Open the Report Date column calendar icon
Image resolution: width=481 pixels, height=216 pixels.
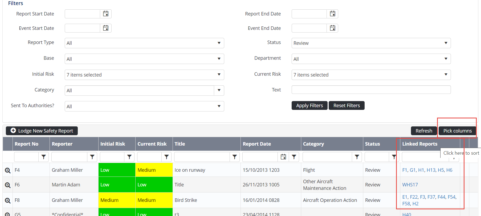pyautogui.click(x=283, y=157)
